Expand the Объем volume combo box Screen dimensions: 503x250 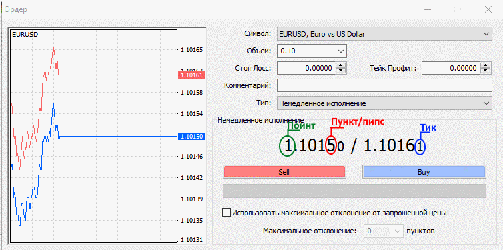click(312, 51)
